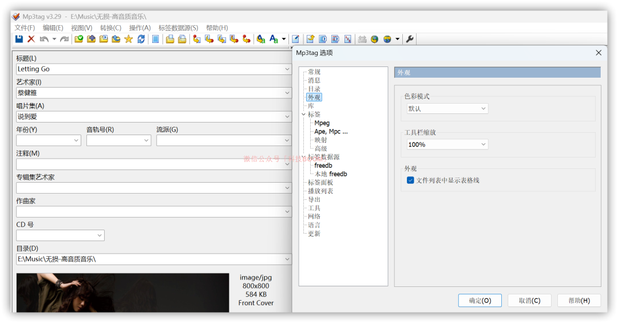Close the Mp3tag 选项 dialog
Screen dimensions: 618x323
(x=599, y=53)
